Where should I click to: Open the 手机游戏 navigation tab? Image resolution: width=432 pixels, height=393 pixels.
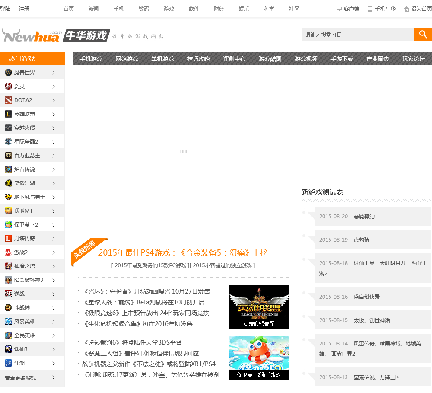91,59
